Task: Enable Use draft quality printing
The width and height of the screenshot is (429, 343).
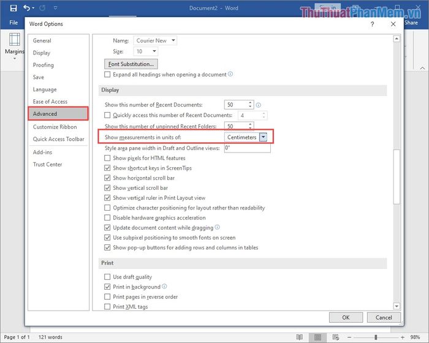Action: pos(107,277)
